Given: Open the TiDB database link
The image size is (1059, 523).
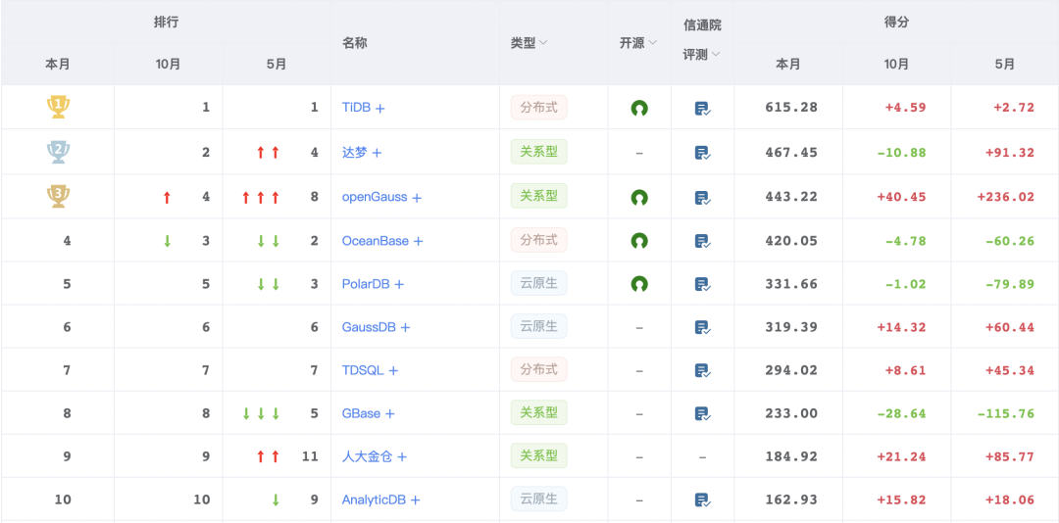Looking at the screenshot, I should point(357,107).
